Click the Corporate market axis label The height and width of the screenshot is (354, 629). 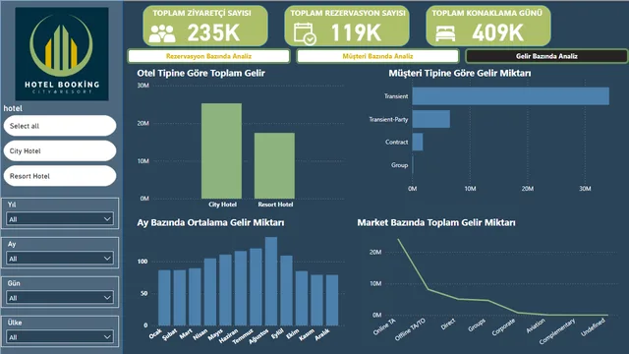pyautogui.click(x=503, y=327)
